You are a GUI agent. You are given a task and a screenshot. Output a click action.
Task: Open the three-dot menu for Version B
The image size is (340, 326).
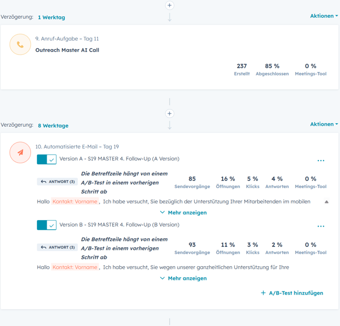[321, 227]
